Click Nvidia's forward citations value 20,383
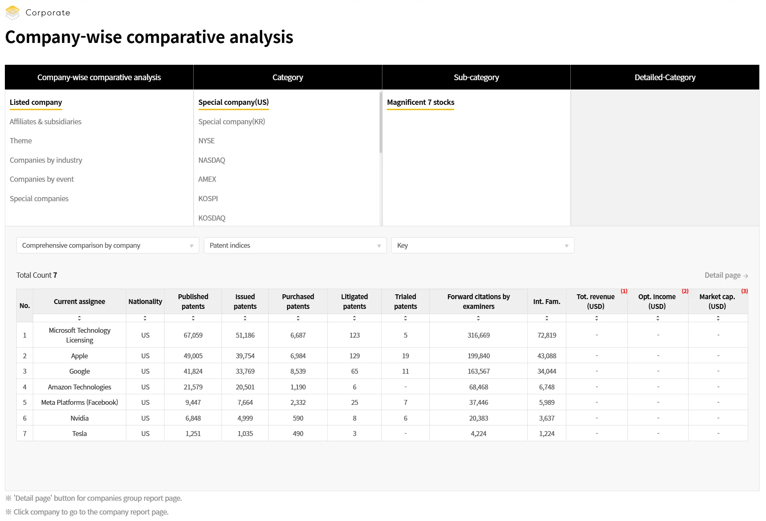Image resolution: width=766 pixels, height=521 pixels. click(x=478, y=418)
